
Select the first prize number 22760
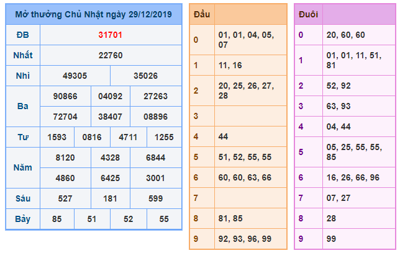click(111, 56)
